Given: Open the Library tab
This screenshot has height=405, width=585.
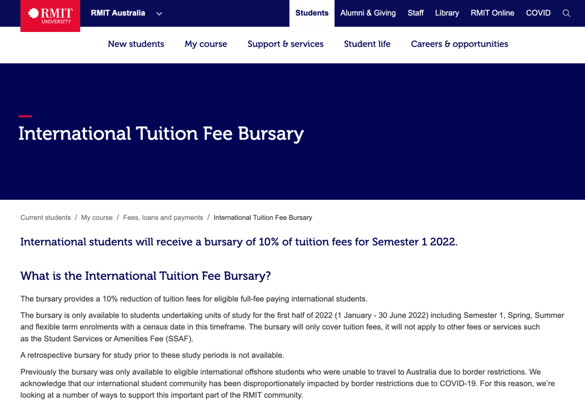Looking at the screenshot, I should [x=447, y=13].
